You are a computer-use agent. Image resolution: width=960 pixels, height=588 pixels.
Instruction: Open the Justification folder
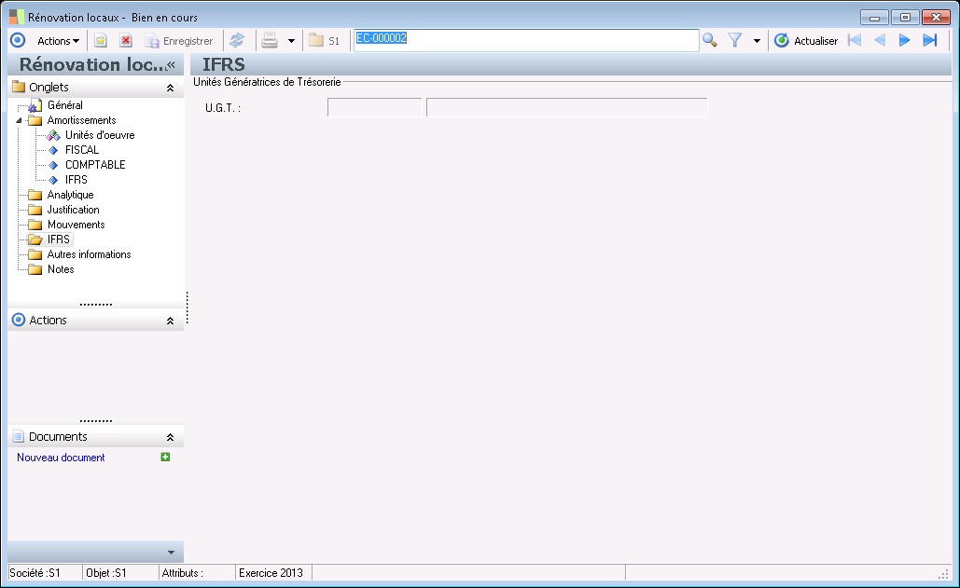point(73,210)
